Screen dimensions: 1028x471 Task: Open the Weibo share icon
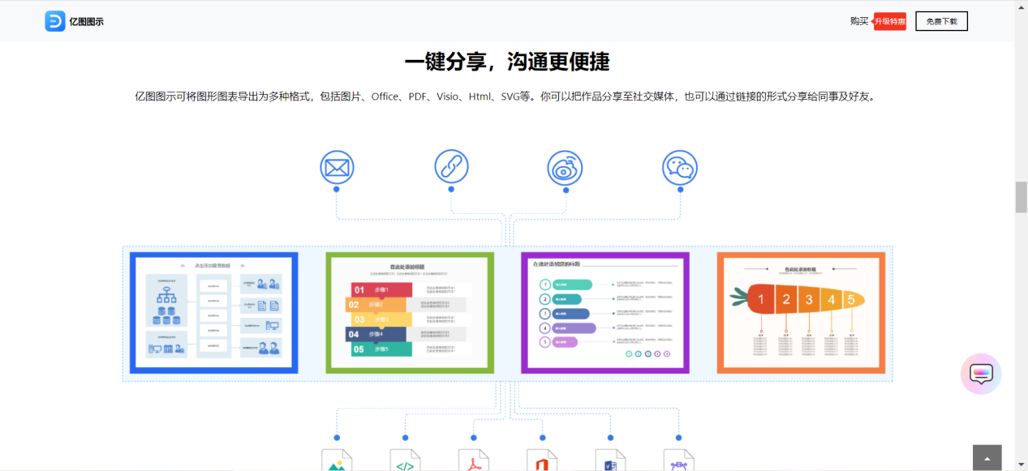pyautogui.click(x=565, y=167)
